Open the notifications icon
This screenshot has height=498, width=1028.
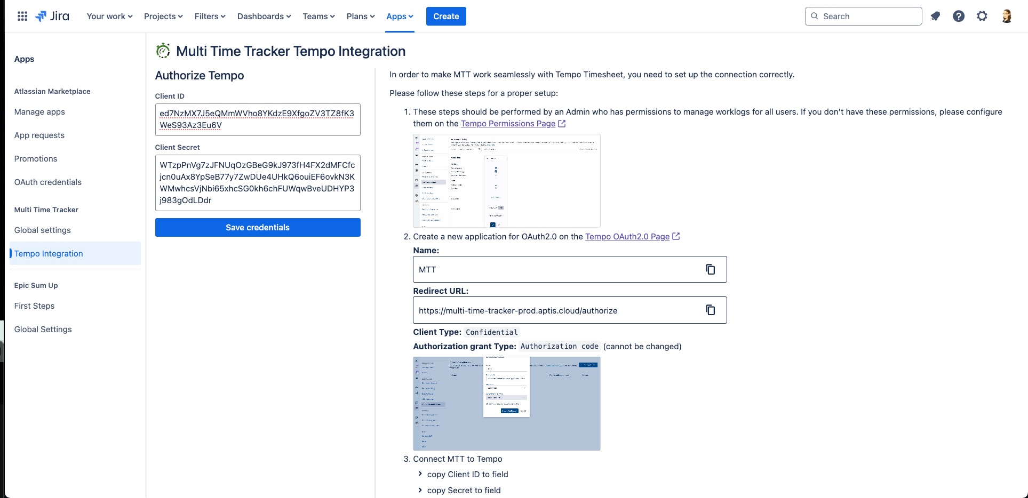click(935, 16)
